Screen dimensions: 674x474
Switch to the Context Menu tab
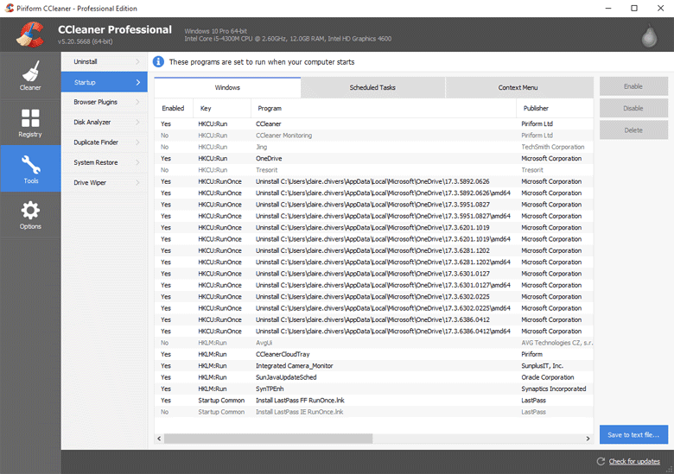tap(518, 87)
